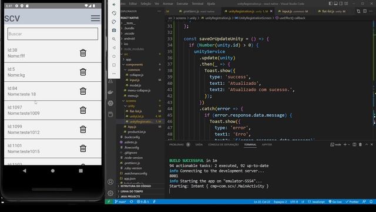Rotate emulator left using toolbar
Image resolution: width=376 pixels, height=212 pixels.
click(x=114, y=13)
